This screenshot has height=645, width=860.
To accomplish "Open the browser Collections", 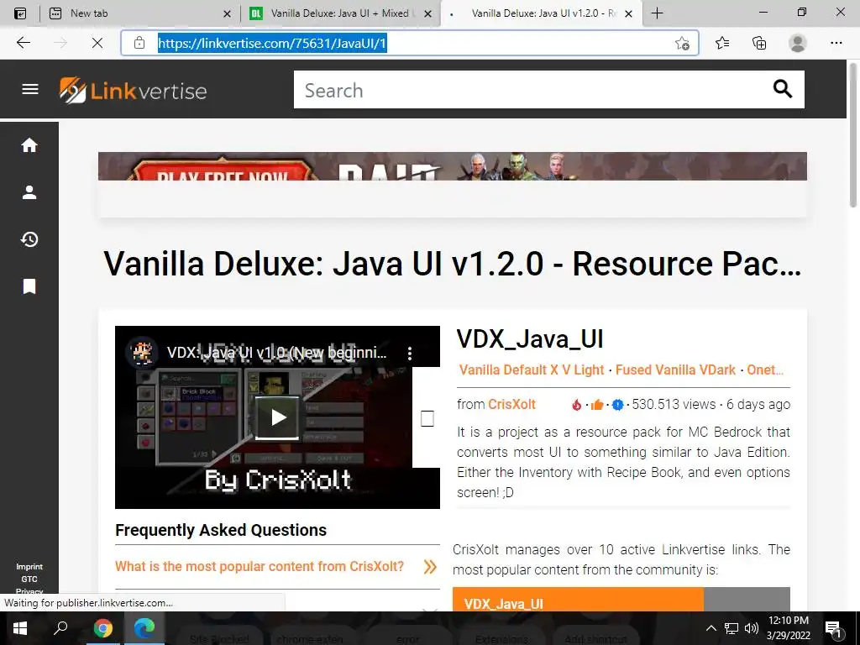I will click(759, 43).
